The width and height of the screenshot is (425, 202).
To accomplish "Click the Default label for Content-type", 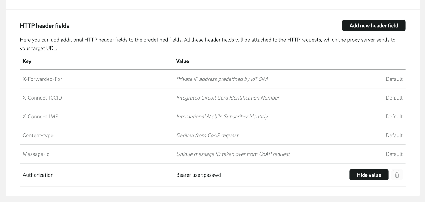I will (x=394, y=135).
